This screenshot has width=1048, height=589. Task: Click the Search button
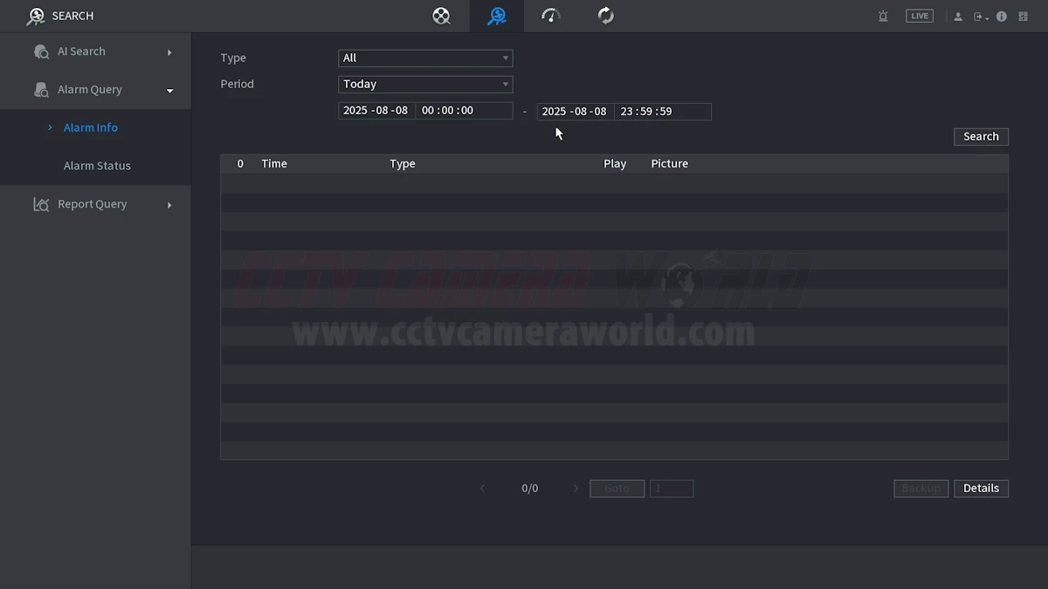pos(981,137)
